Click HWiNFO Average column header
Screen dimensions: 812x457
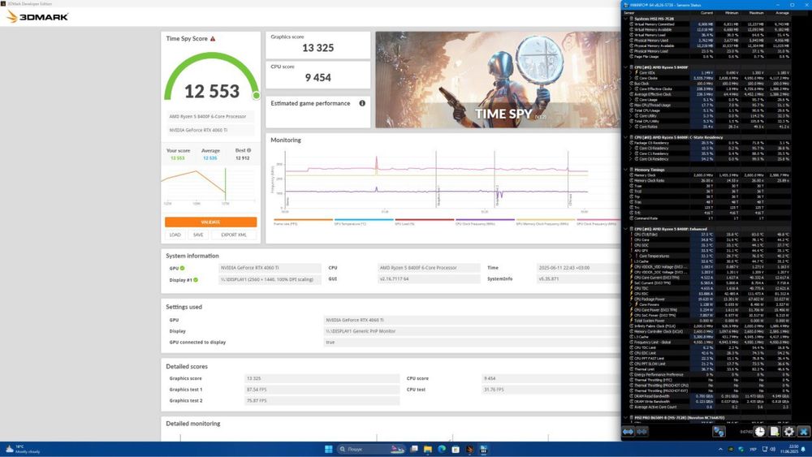pyautogui.click(x=783, y=13)
